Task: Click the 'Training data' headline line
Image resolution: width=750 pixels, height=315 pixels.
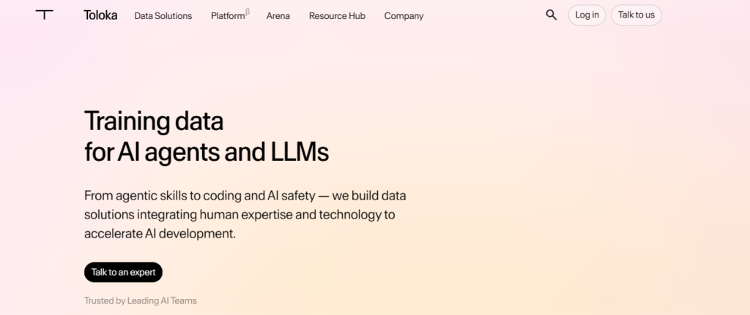Action: point(154,121)
